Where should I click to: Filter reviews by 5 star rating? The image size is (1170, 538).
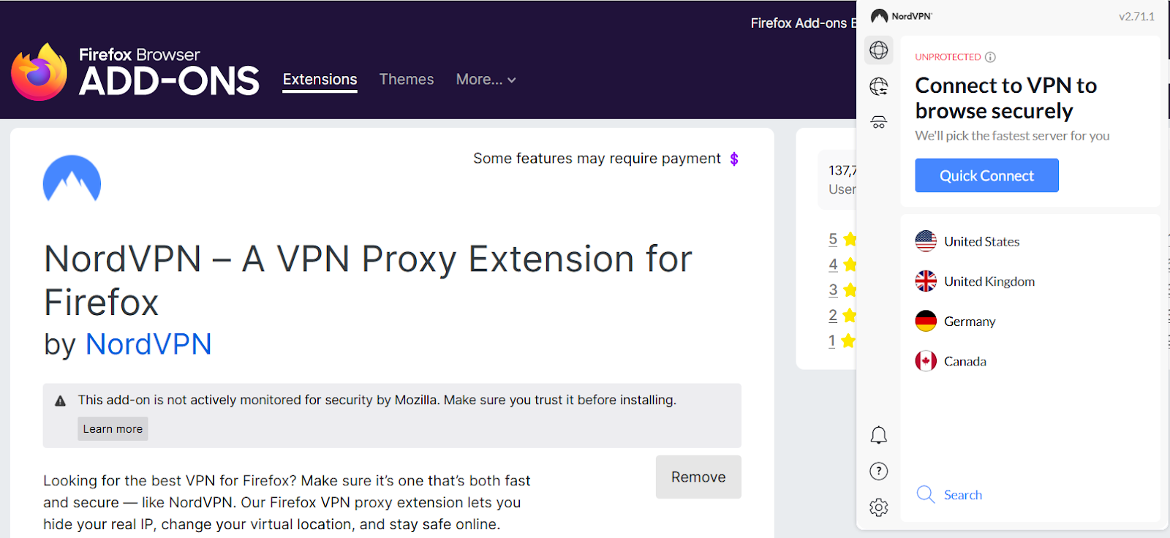point(842,239)
